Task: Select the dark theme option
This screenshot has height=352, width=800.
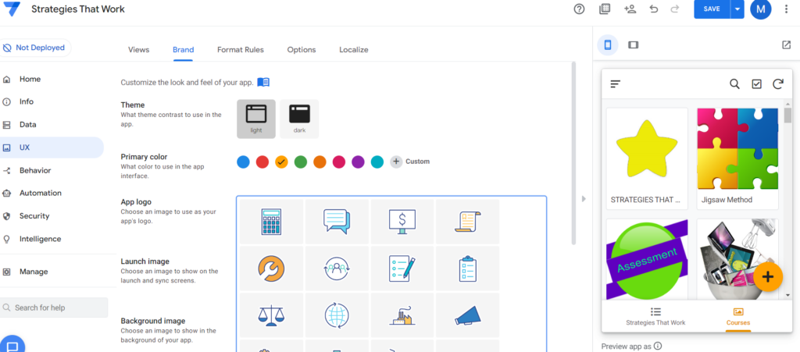Action: [299, 119]
